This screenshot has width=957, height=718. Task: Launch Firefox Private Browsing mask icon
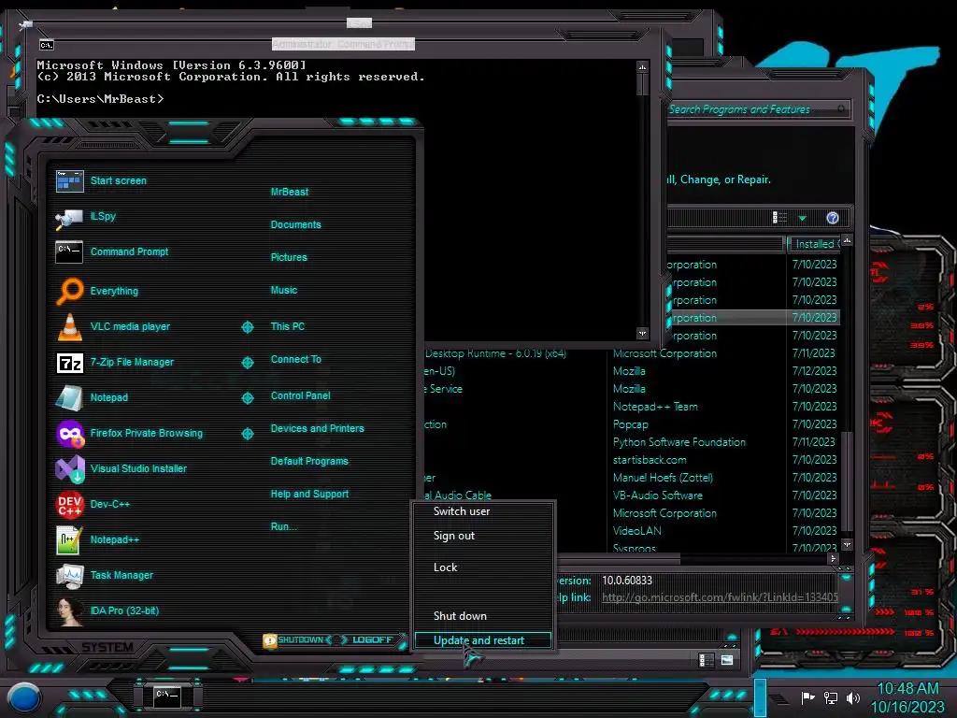point(69,434)
